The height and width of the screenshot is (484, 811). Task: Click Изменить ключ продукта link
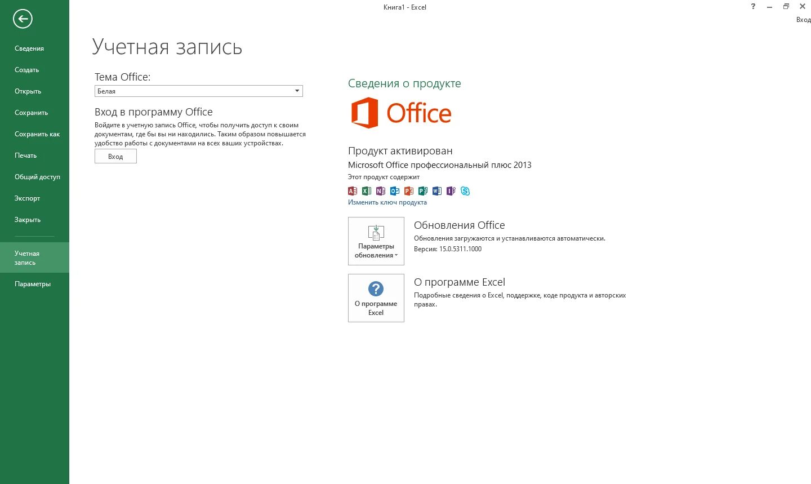click(x=387, y=202)
